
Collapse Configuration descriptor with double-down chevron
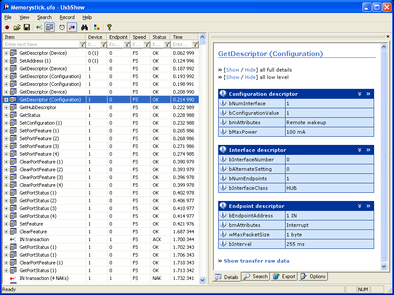coord(359,94)
